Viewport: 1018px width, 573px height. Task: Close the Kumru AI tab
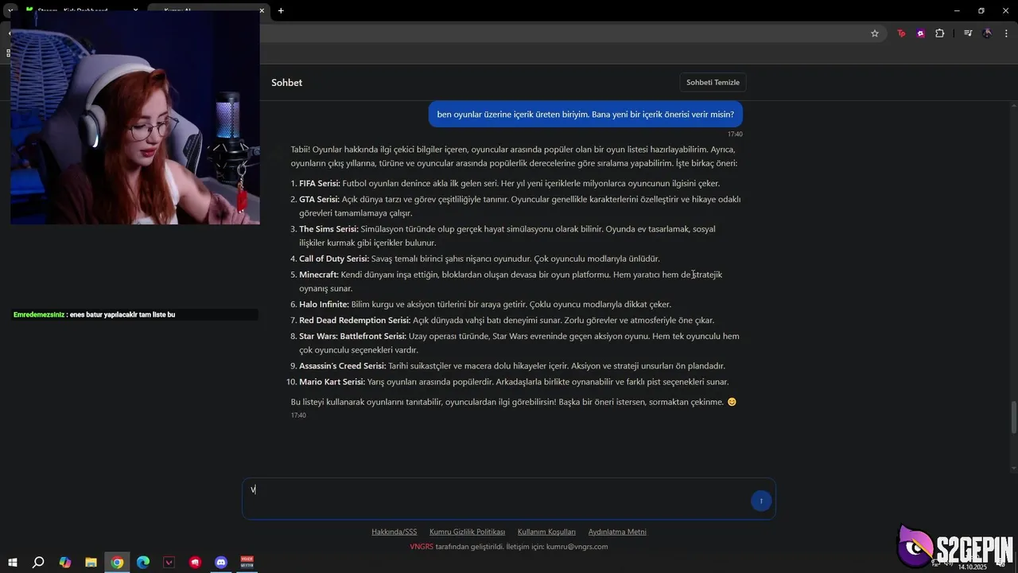(262, 10)
